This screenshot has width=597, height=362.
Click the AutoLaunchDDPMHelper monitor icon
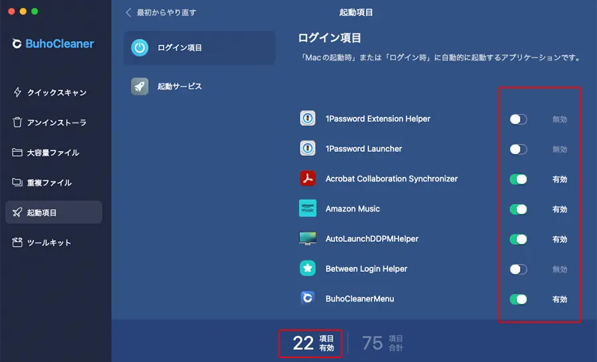click(308, 238)
